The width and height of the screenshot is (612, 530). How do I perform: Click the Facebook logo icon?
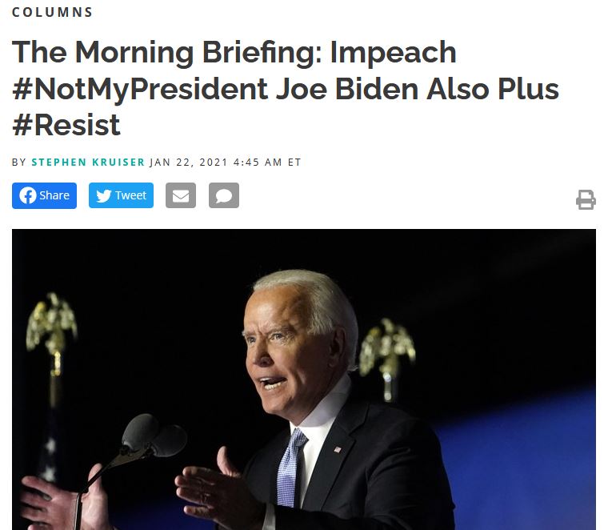pyautogui.click(x=28, y=195)
